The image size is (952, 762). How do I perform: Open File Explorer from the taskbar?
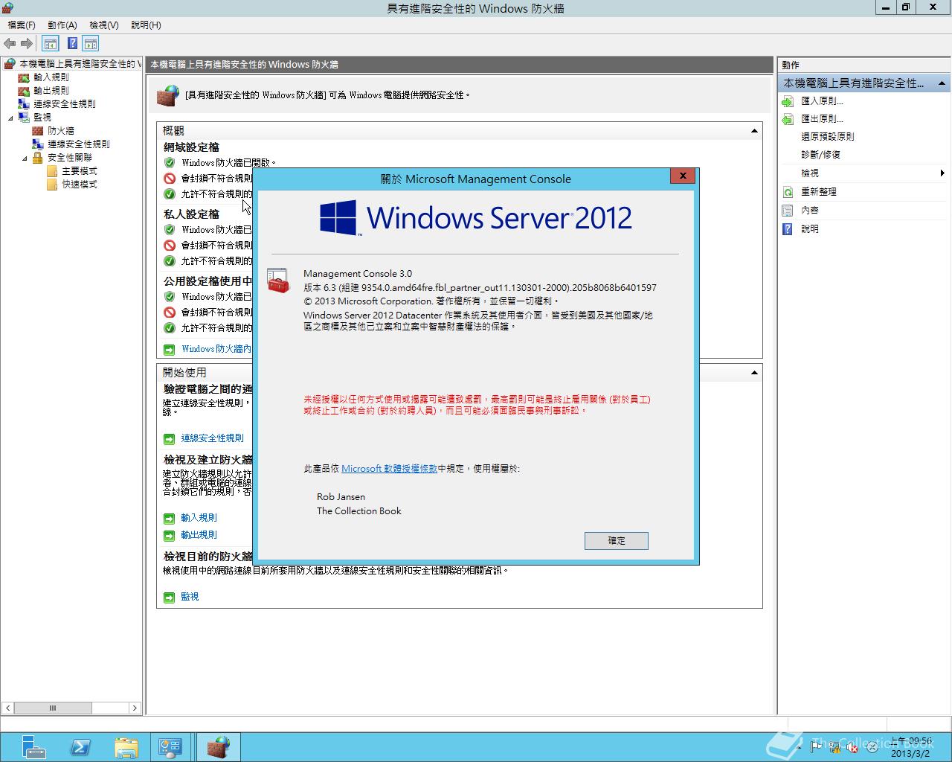pyautogui.click(x=126, y=747)
